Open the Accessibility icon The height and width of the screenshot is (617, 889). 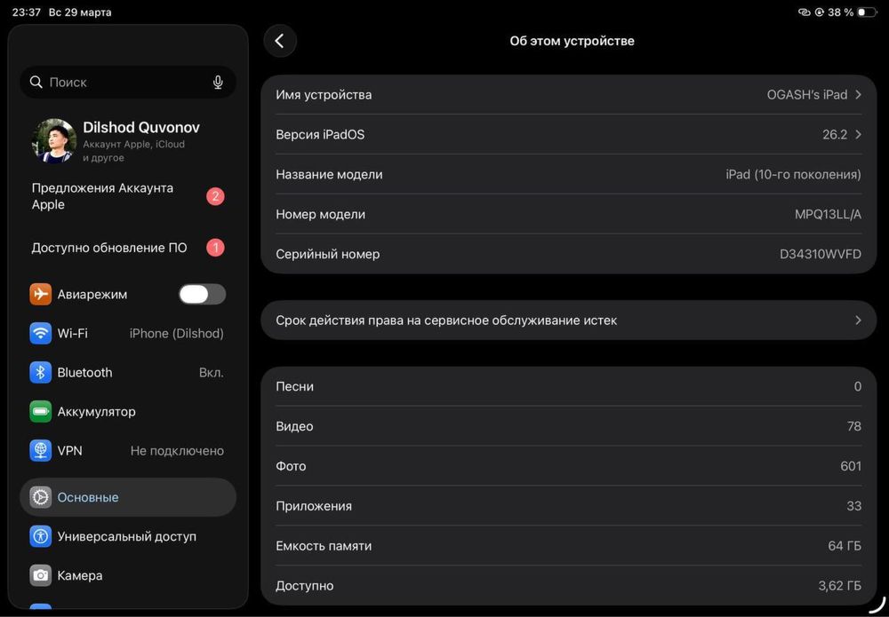[40, 536]
